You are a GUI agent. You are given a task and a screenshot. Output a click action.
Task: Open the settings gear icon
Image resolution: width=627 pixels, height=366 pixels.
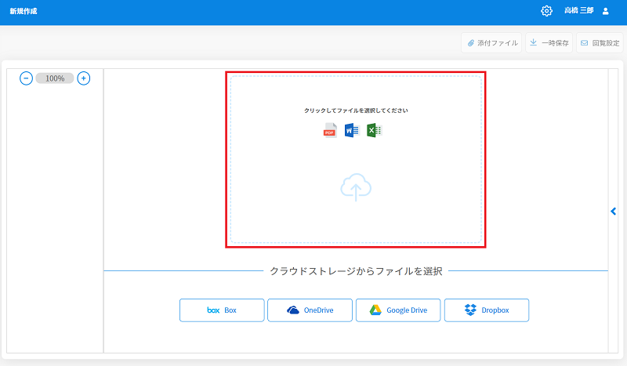(546, 11)
